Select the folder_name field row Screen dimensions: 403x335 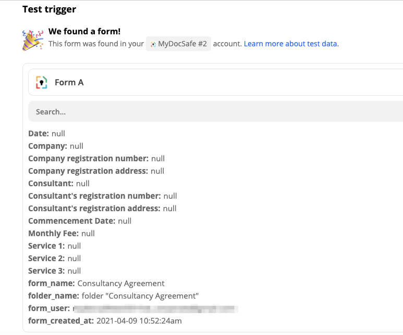click(x=114, y=296)
